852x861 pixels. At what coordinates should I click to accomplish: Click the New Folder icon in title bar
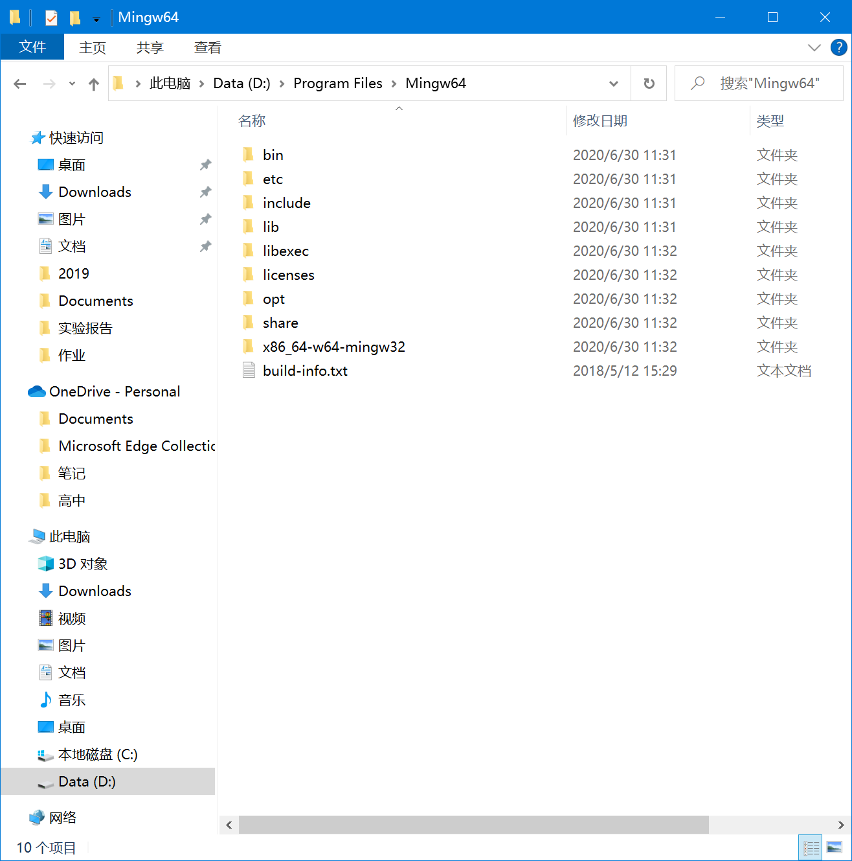pos(75,17)
